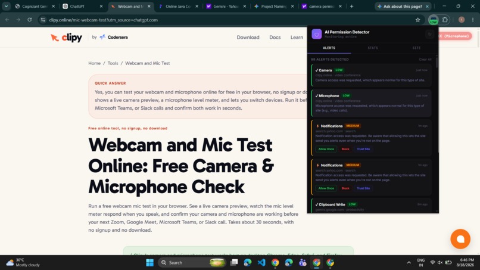Go back to previous page
Viewport: 480px width, 270px height.
pyautogui.click(x=7, y=20)
